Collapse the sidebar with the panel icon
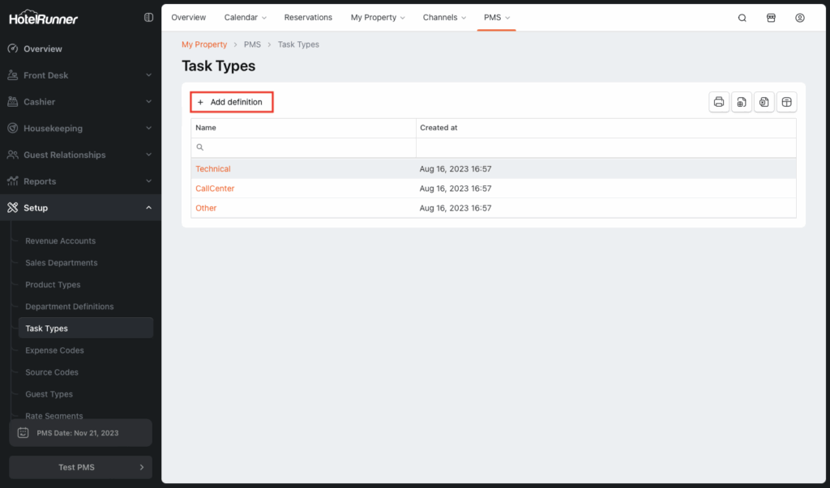The image size is (830, 488). click(x=148, y=17)
